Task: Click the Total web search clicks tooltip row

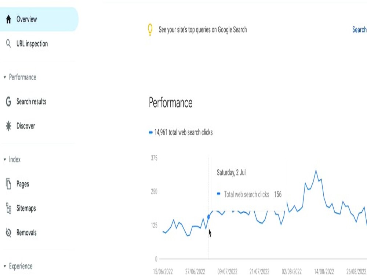Action: point(250,194)
